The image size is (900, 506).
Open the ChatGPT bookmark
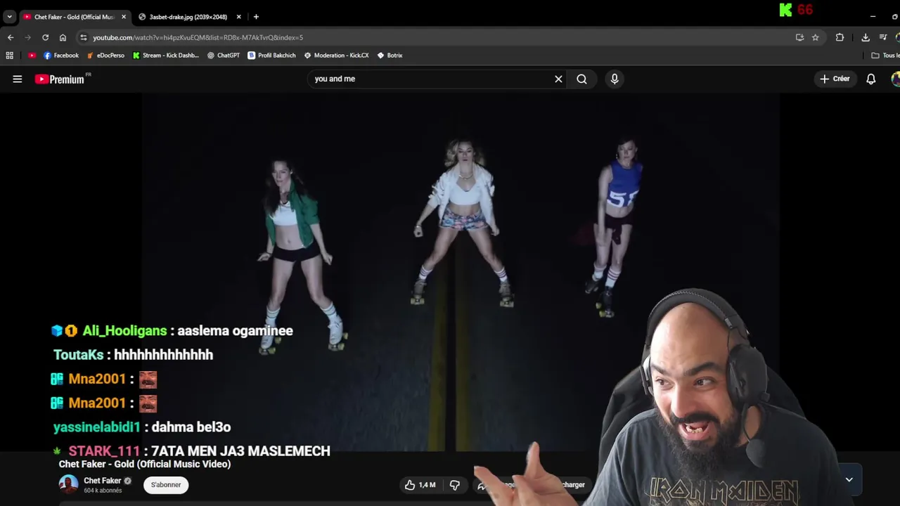[224, 56]
